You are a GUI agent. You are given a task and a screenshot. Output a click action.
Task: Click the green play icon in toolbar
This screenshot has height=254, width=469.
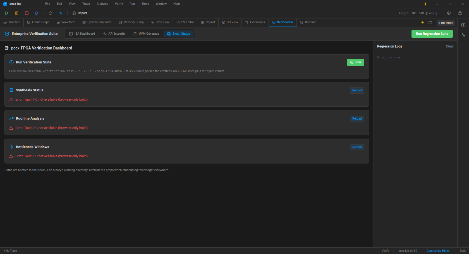click(7, 13)
